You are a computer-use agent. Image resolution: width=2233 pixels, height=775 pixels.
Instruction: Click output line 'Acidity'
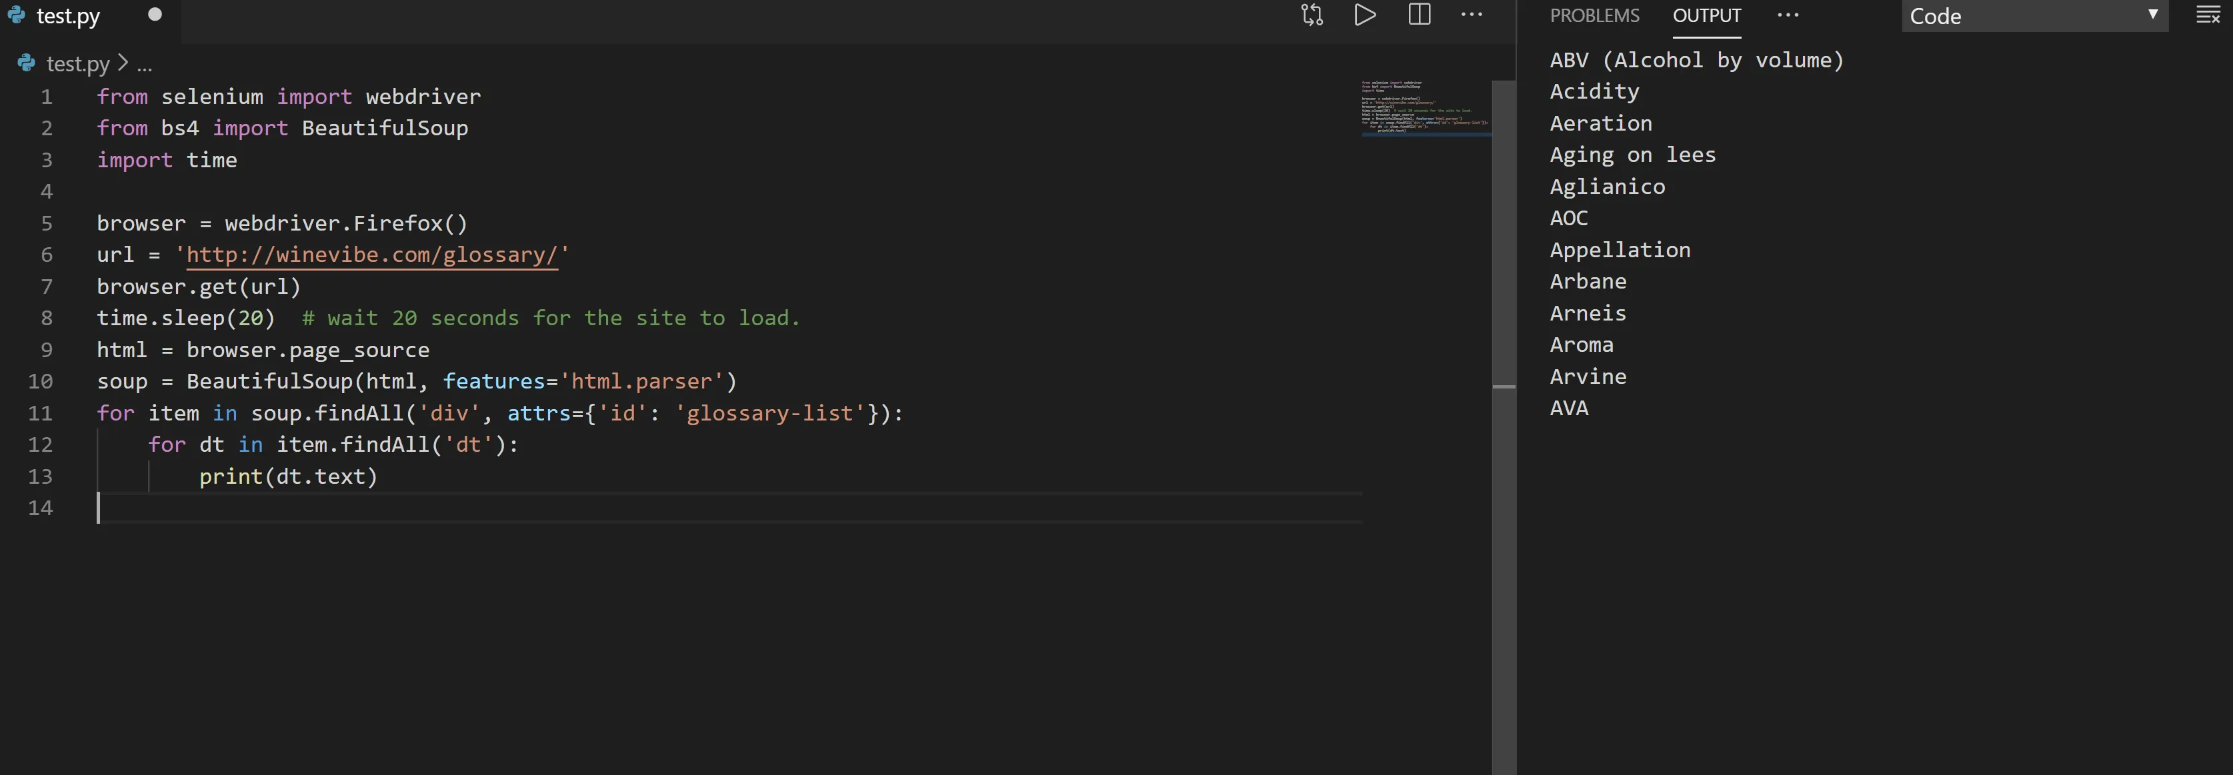[x=1594, y=92]
